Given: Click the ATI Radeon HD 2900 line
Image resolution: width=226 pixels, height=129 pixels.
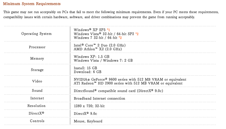Looking at the screenshot, I should [x=128, y=83].
